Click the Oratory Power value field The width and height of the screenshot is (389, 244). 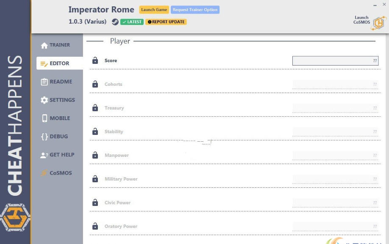tap(336, 226)
